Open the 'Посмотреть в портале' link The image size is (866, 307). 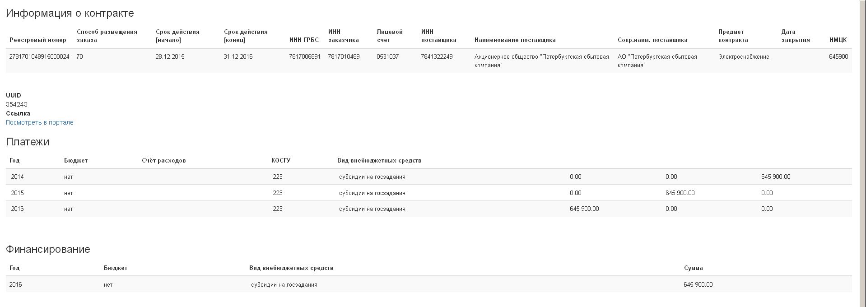pyautogui.click(x=40, y=122)
